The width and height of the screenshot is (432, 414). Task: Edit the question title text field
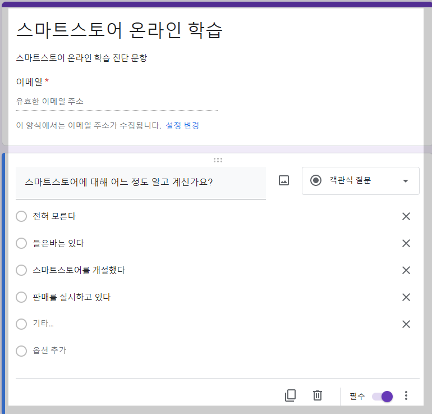click(141, 183)
